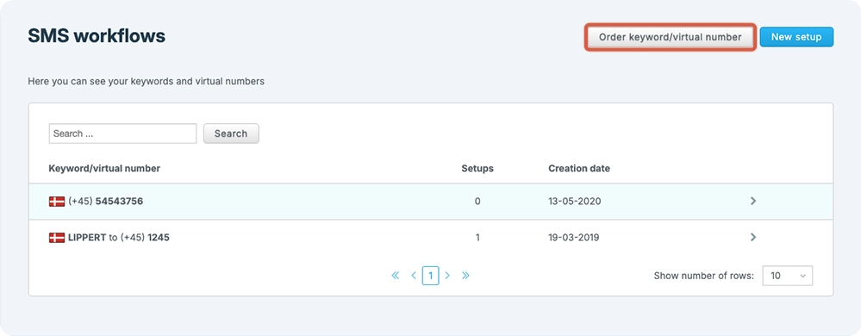Click the Creation date column header

[x=579, y=169]
